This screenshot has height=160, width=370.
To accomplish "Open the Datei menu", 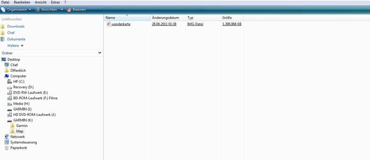I will tap(5, 2).
